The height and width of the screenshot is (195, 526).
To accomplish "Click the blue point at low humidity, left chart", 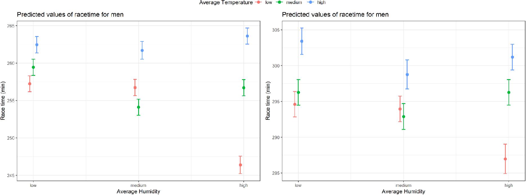I will 37,45.
